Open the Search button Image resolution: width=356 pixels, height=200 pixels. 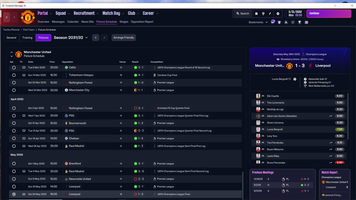tap(243, 14)
